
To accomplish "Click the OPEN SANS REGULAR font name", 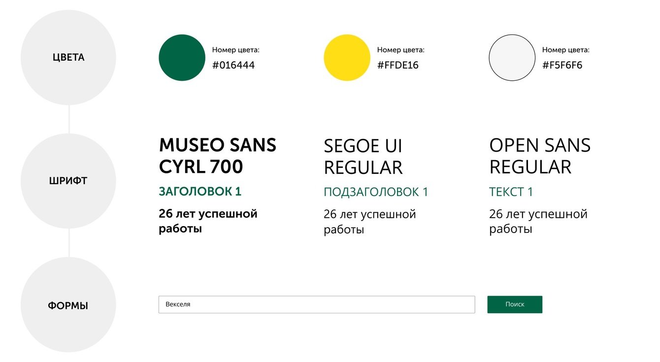I will pyautogui.click(x=539, y=156).
